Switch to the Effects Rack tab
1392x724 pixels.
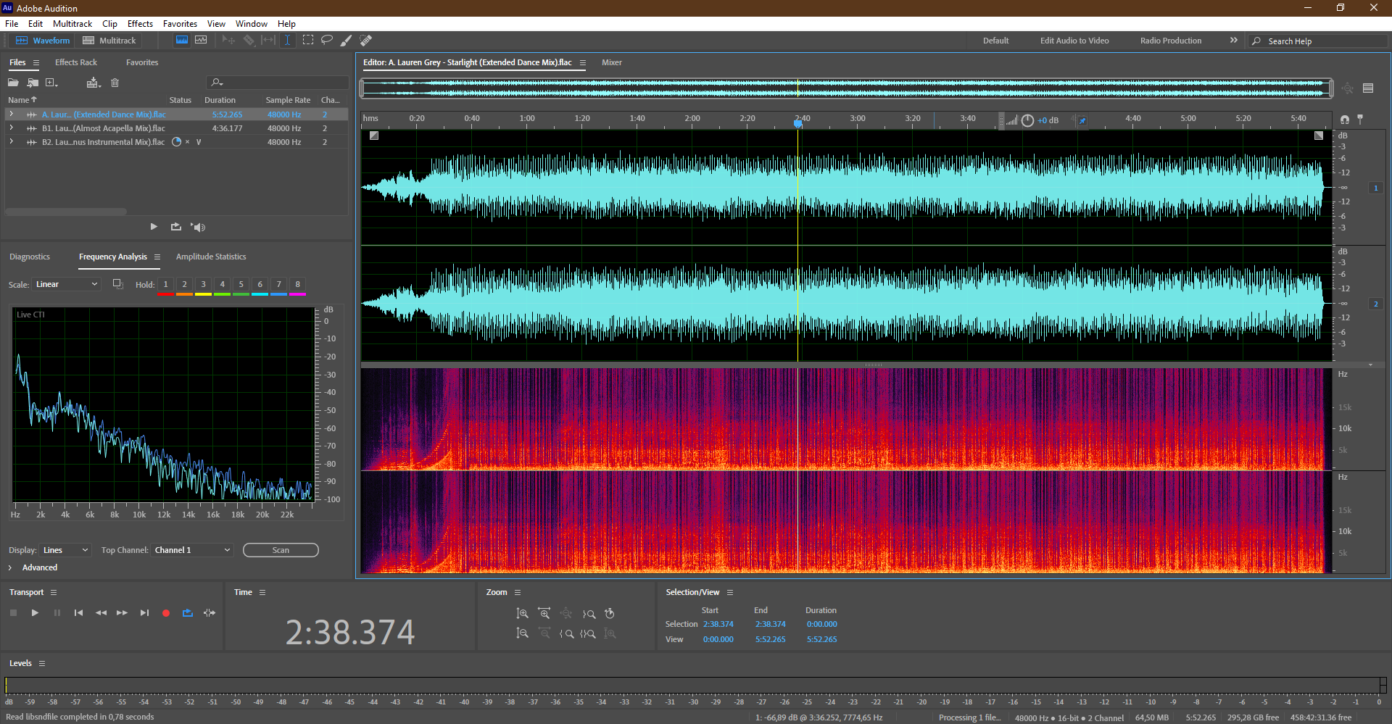(x=76, y=62)
